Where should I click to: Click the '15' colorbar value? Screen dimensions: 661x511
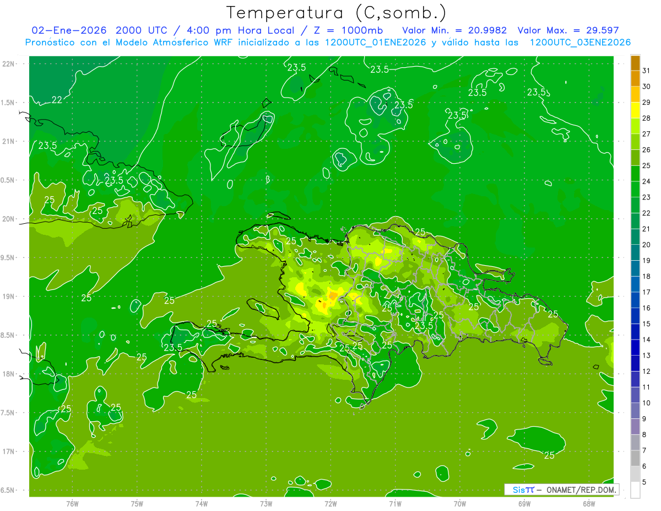[647, 324]
